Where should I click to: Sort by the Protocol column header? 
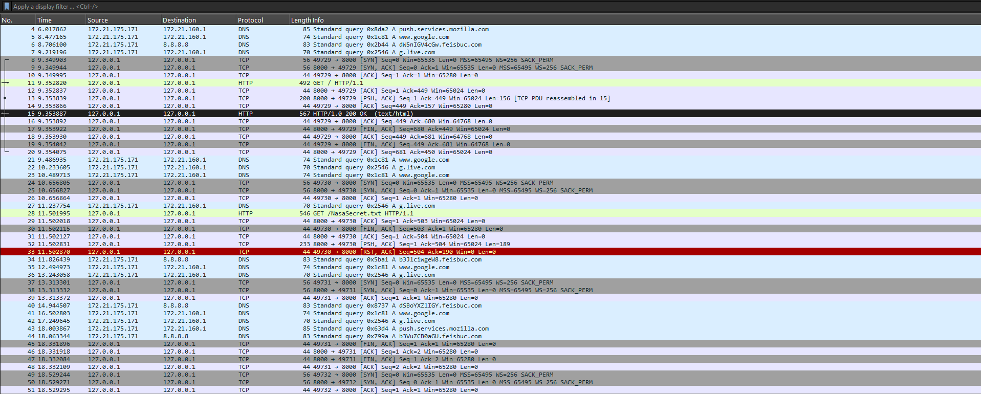click(263, 20)
